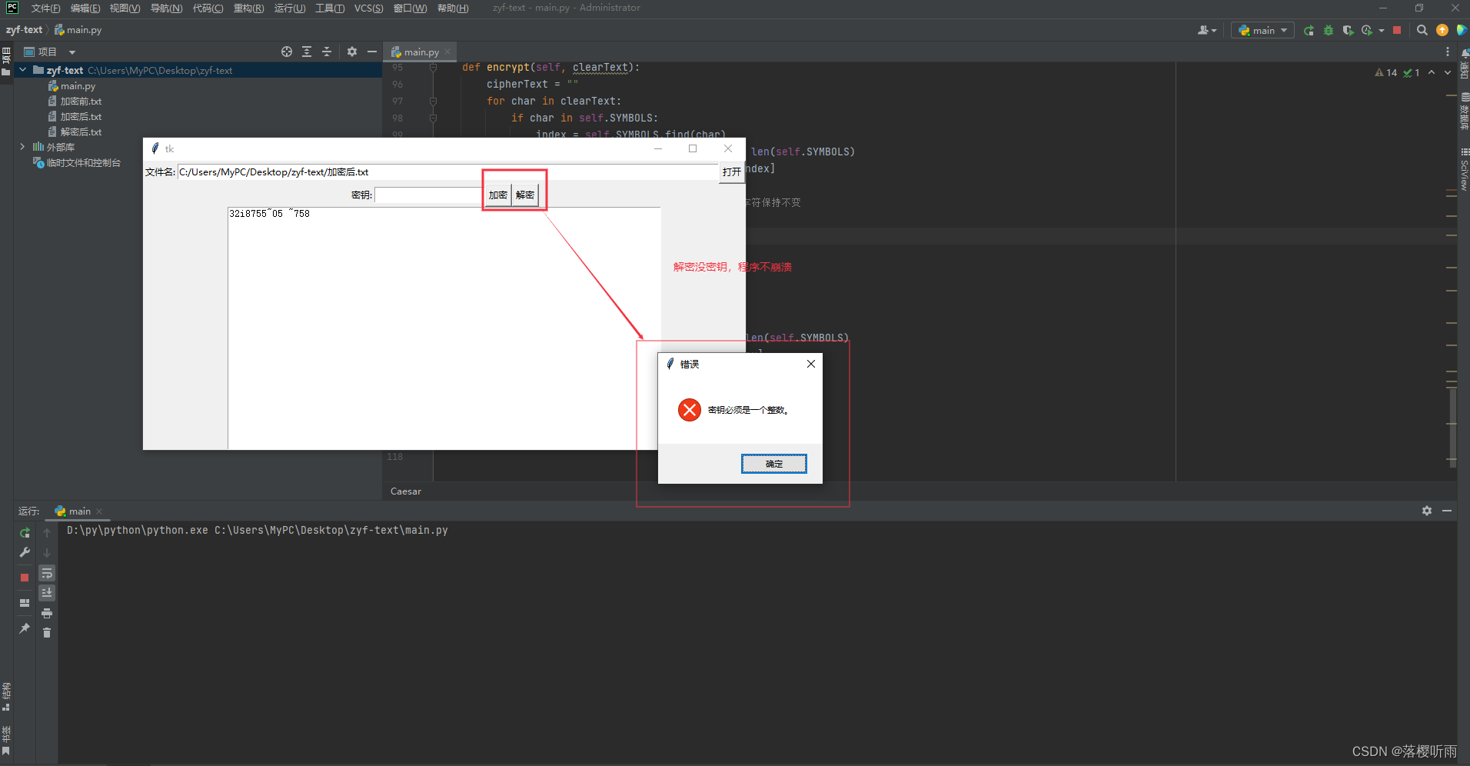This screenshot has width=1470, height=766.
Task: Clear console with trash icon
Action: [47, 633]
